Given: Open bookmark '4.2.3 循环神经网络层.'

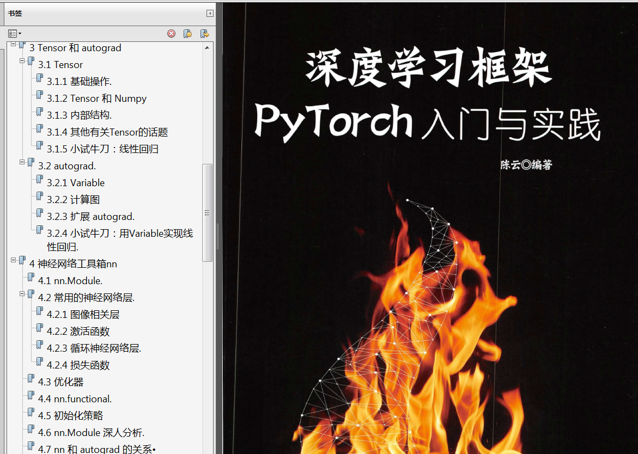Looking at the screenshot, I should pos(94,348).
